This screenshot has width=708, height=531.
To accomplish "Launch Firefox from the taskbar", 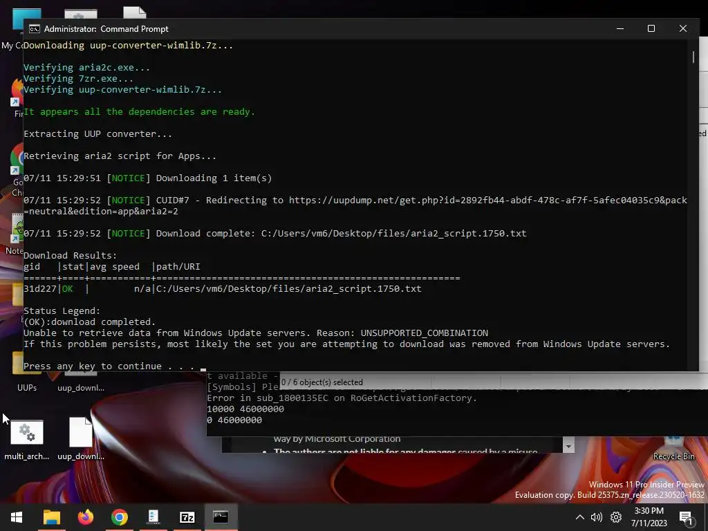I will tap(85, 517).
